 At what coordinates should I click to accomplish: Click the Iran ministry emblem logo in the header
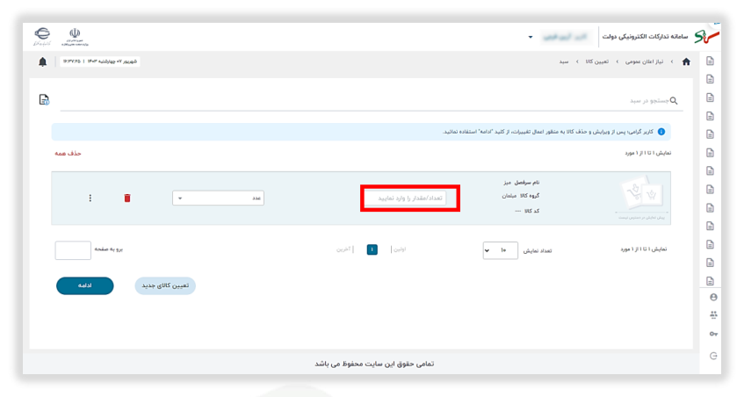point(75,37)
